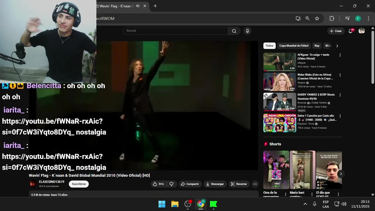Switch to Wavin' Flag browser tab

[117, 6]
